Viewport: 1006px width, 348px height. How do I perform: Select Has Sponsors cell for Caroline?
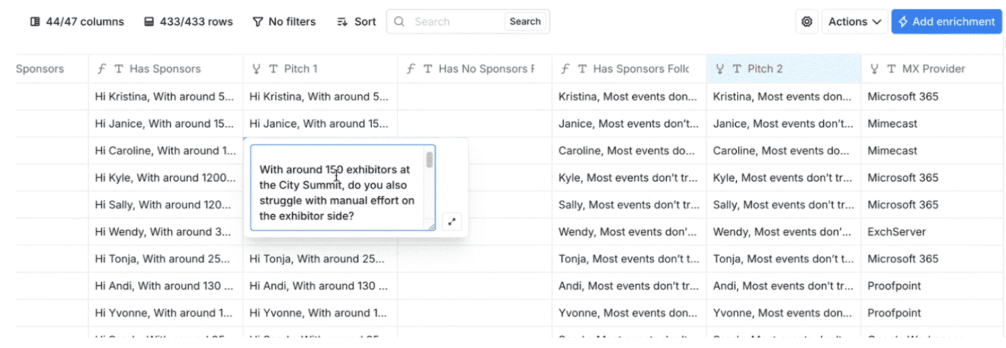click(x=166, y=151)
